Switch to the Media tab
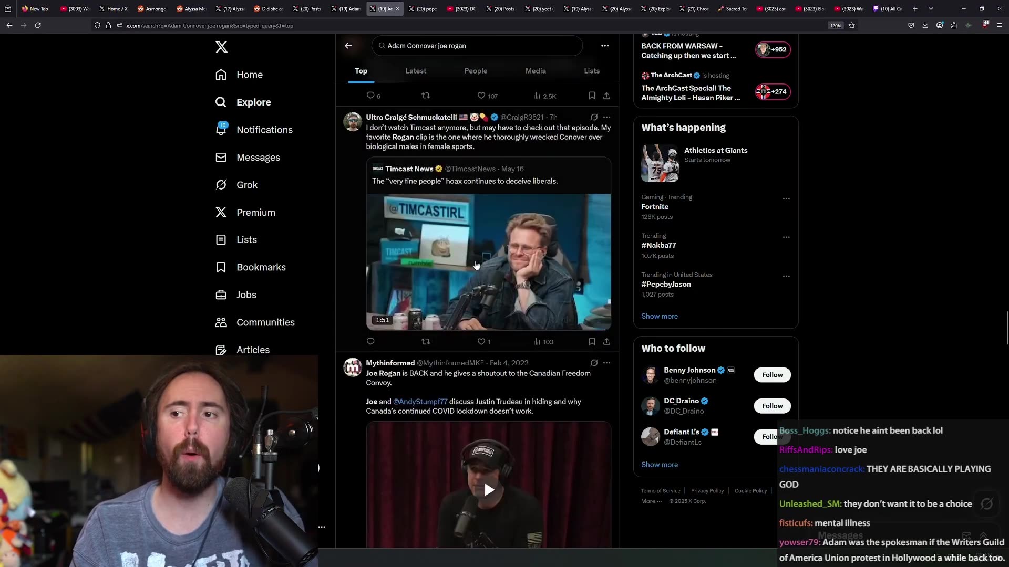1009x567 pixels. click(x=535, y=71)
